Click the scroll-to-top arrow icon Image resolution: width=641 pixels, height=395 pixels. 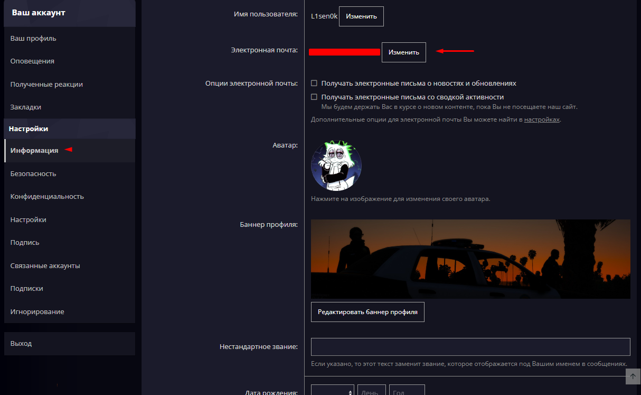(x=633, y=376)
